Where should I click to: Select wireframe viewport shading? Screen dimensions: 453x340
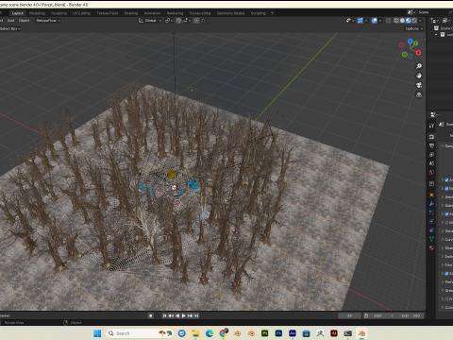396,21
